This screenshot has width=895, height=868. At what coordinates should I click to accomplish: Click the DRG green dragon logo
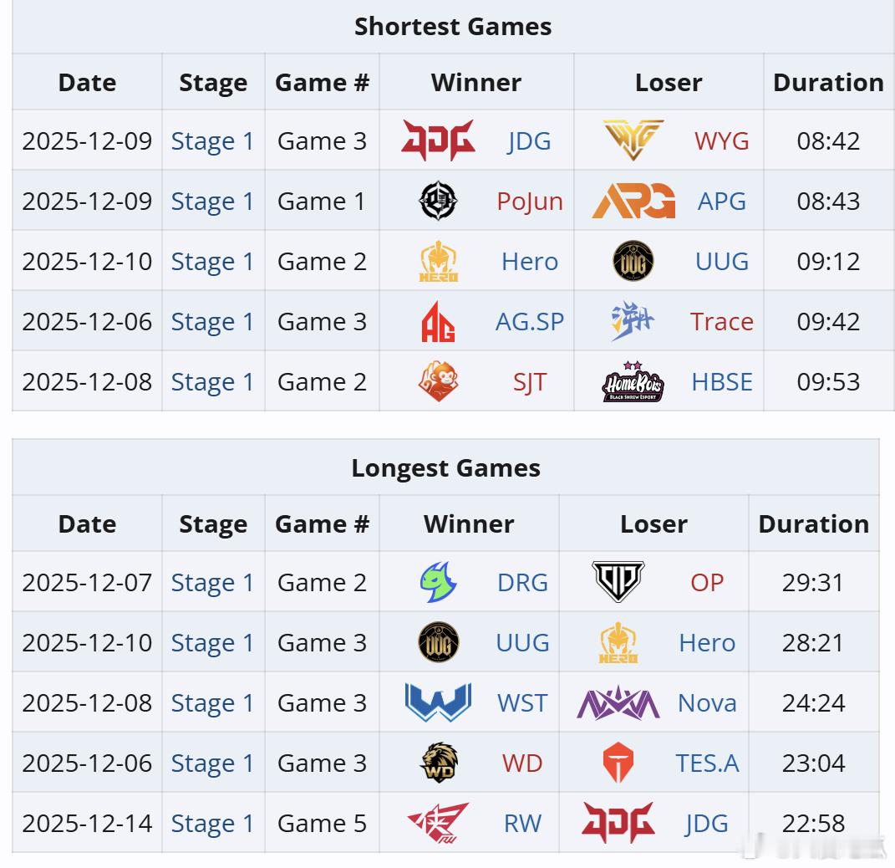click(x=439, y=583)
